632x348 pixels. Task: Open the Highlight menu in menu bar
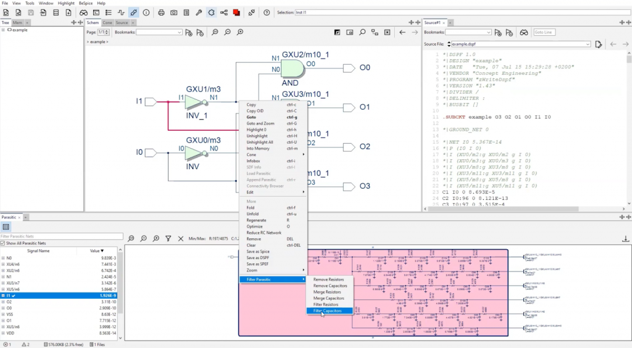[66, 3]
